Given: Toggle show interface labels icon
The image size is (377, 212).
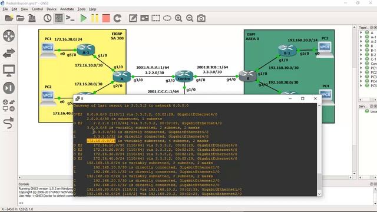Looking at the screenshot, I should [x=59, y=18].
